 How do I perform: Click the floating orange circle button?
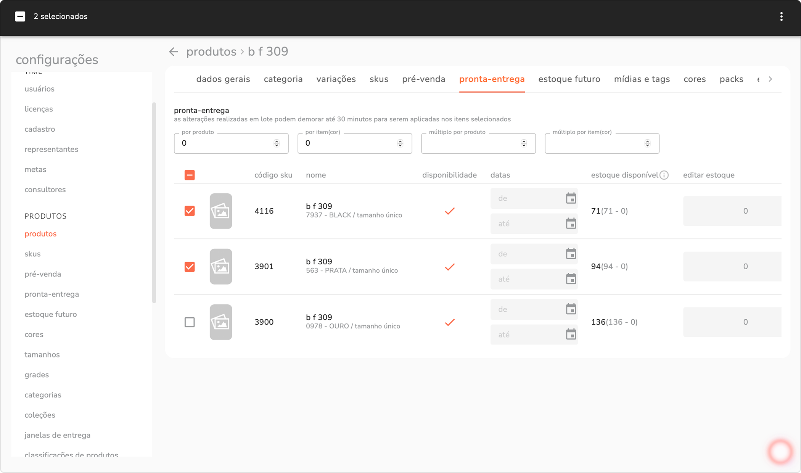pyautogui.click(x=780, y=452)
